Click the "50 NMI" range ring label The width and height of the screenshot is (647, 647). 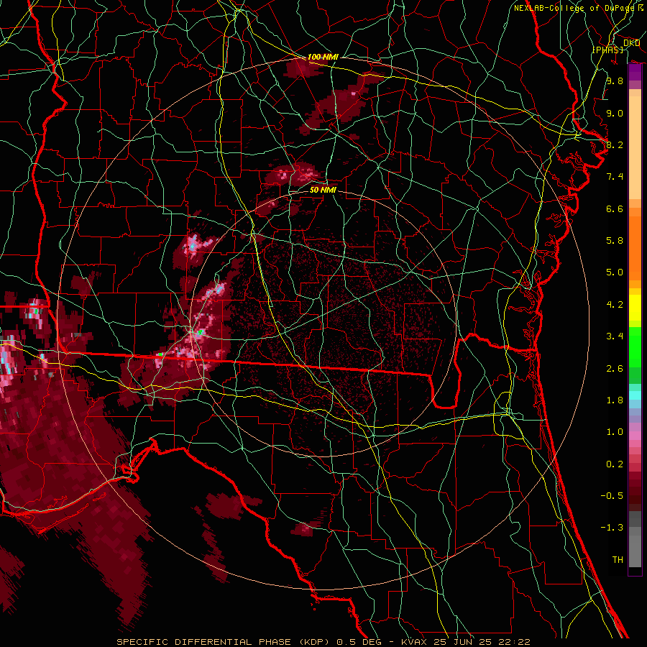pyautogui.click(x=323, y=190)
